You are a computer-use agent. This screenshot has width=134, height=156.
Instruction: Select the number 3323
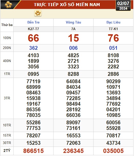[x=73, y=67]
